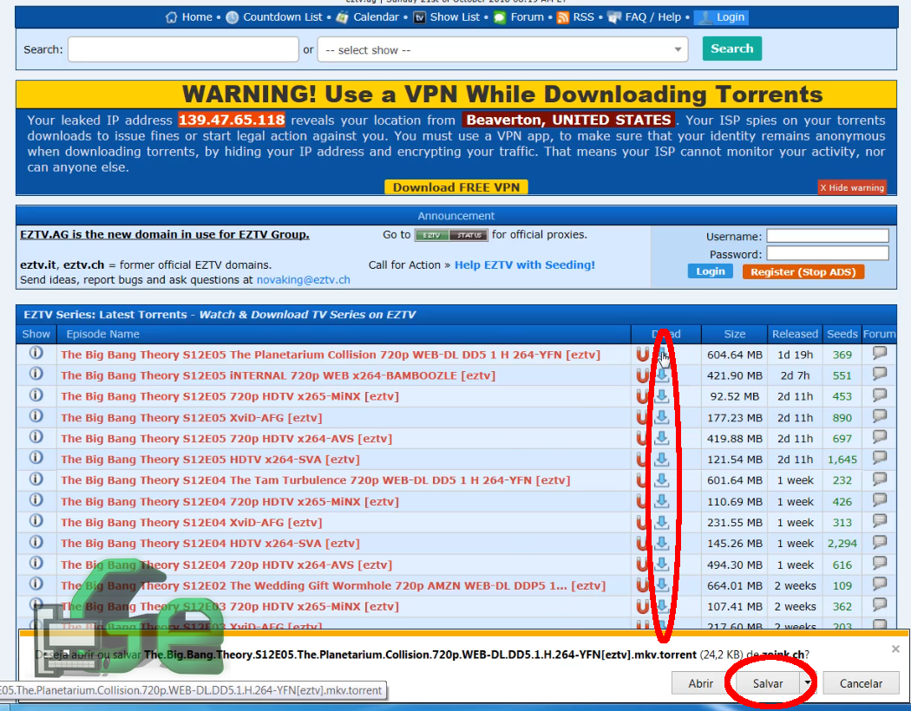Hide the VPN warning banner

(x=852, y=187)
